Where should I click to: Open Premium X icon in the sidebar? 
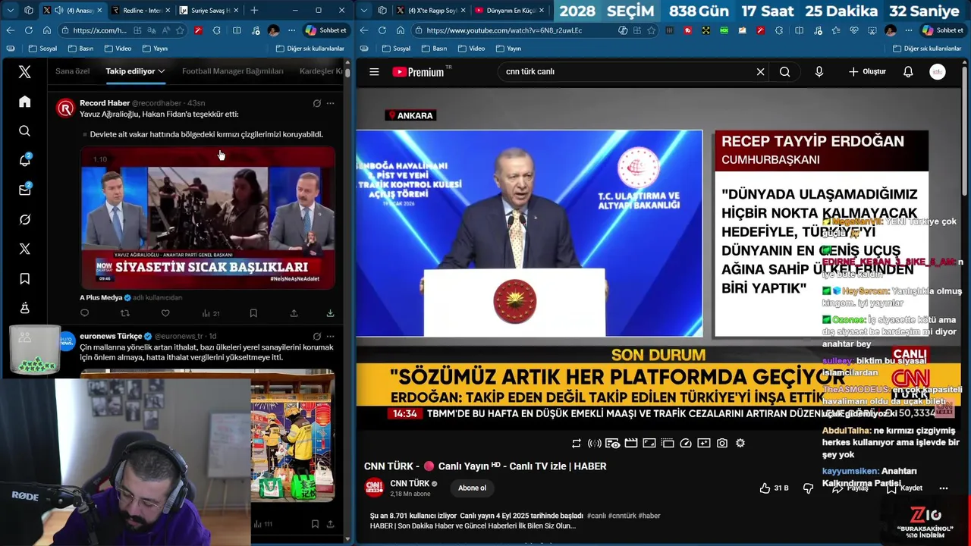25,249
